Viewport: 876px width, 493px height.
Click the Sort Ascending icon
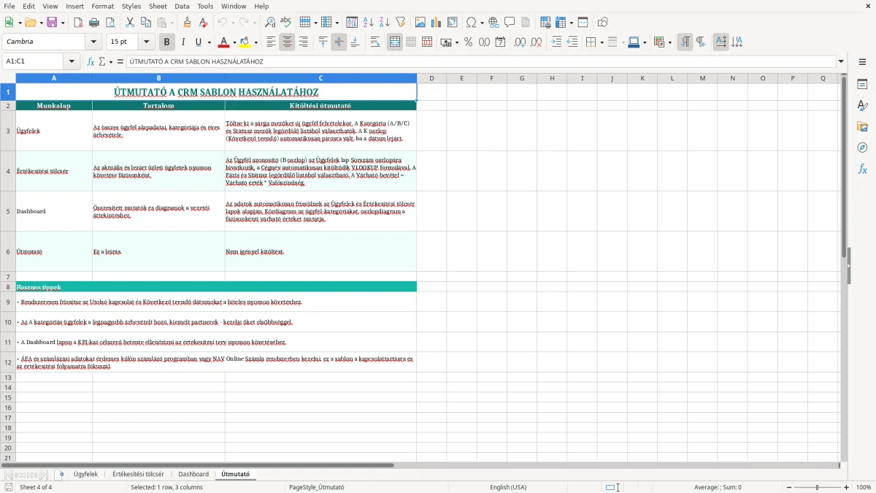pyautogui.click(x=369, y=23)
